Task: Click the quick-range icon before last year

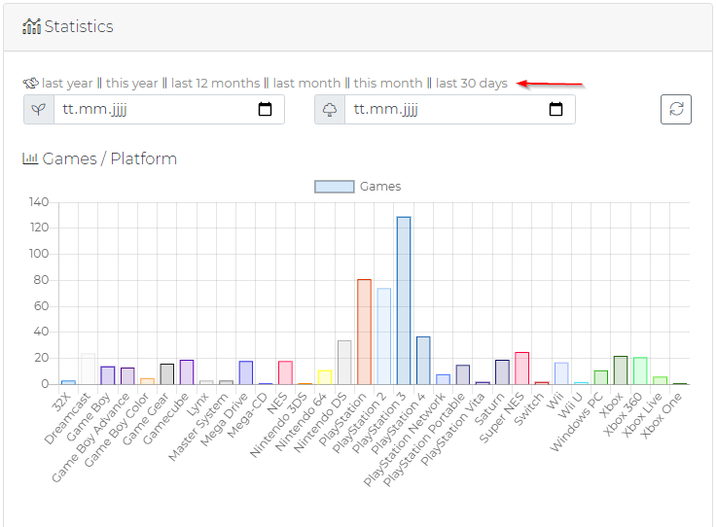Action: coord(30,84)
